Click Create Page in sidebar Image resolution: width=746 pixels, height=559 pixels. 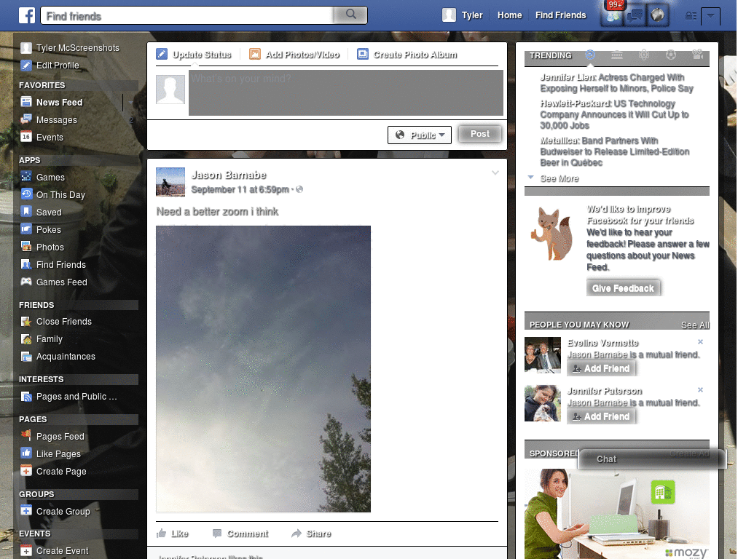point(53,472)
